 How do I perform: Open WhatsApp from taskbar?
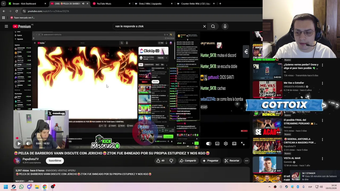[x=21, y=187]
